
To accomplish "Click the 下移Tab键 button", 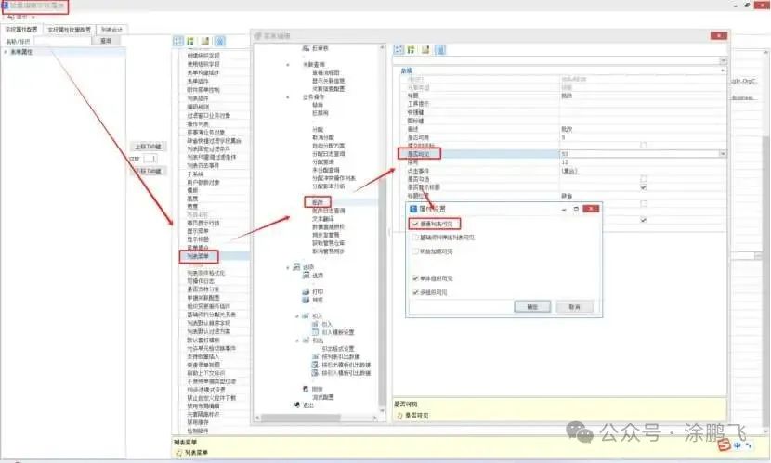I will 148,171.
